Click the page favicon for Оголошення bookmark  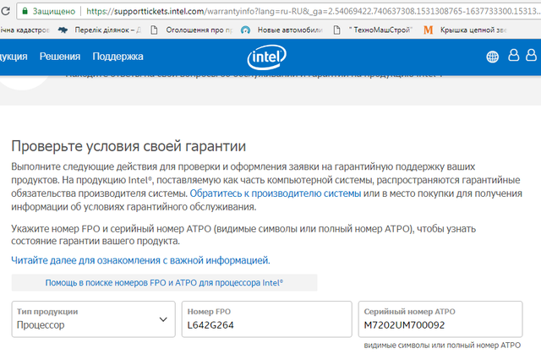click(154, 30)
